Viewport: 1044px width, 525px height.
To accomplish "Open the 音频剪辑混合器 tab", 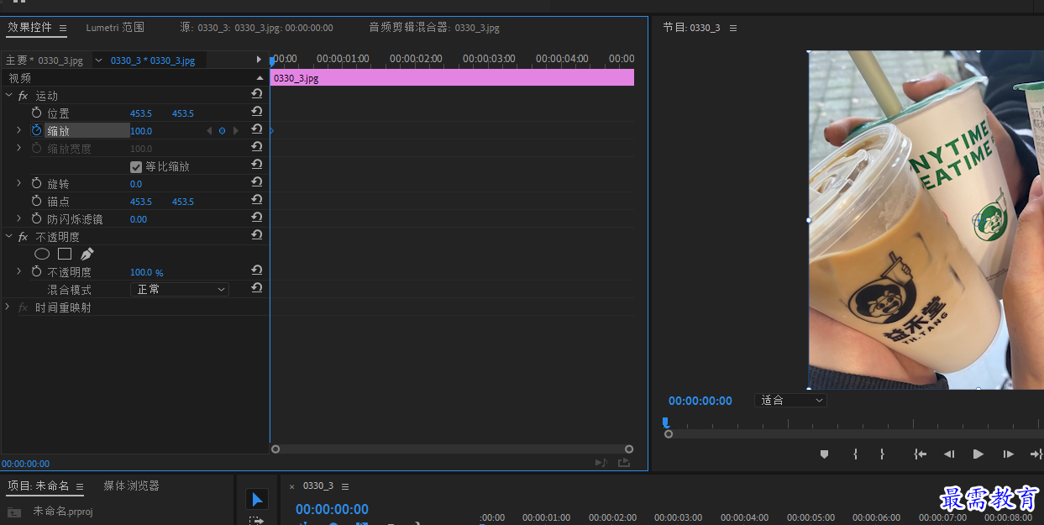I will tap(434, 28).
